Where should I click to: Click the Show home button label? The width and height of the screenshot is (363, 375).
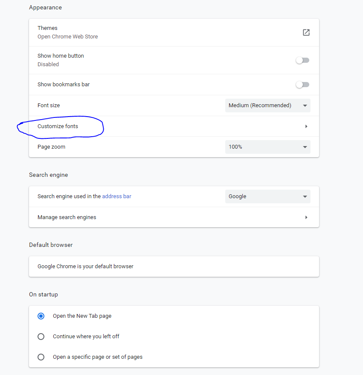click(x=61, y=56)
